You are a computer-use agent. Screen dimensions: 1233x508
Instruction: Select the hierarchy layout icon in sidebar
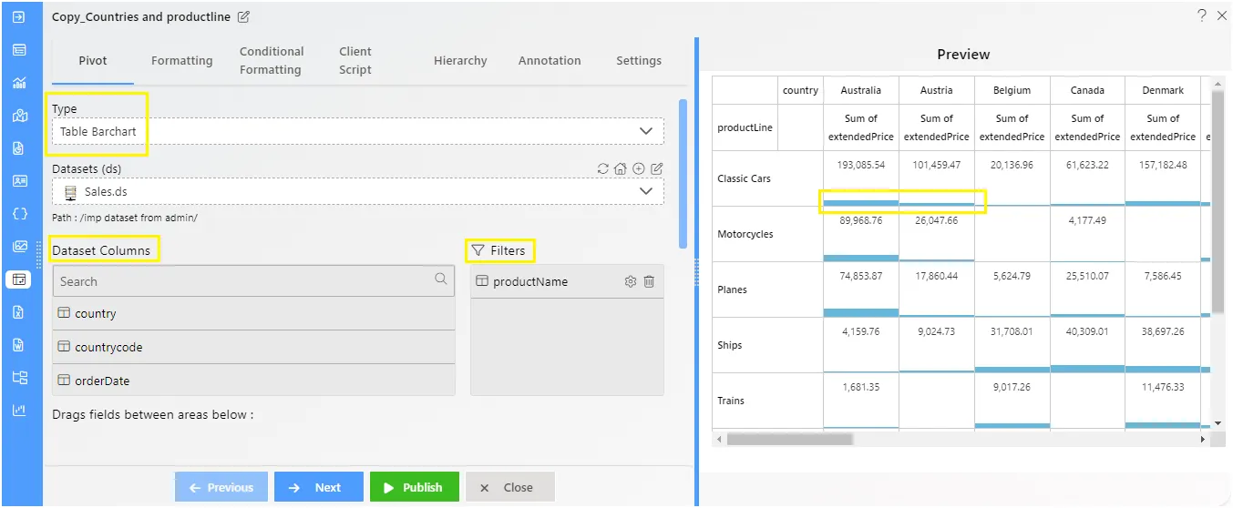tap(19, 378)
